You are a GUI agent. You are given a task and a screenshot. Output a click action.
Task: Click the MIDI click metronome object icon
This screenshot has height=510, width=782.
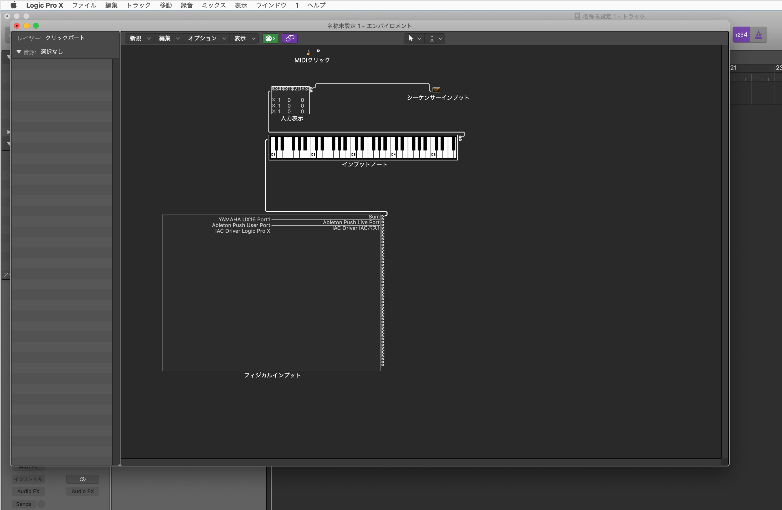[308, 52]
